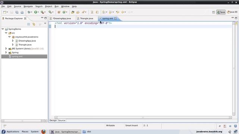Open the External Tools dropdown arrow
Image resolution: width=239 pixels, height=134 pixels.
pos(45,12)
